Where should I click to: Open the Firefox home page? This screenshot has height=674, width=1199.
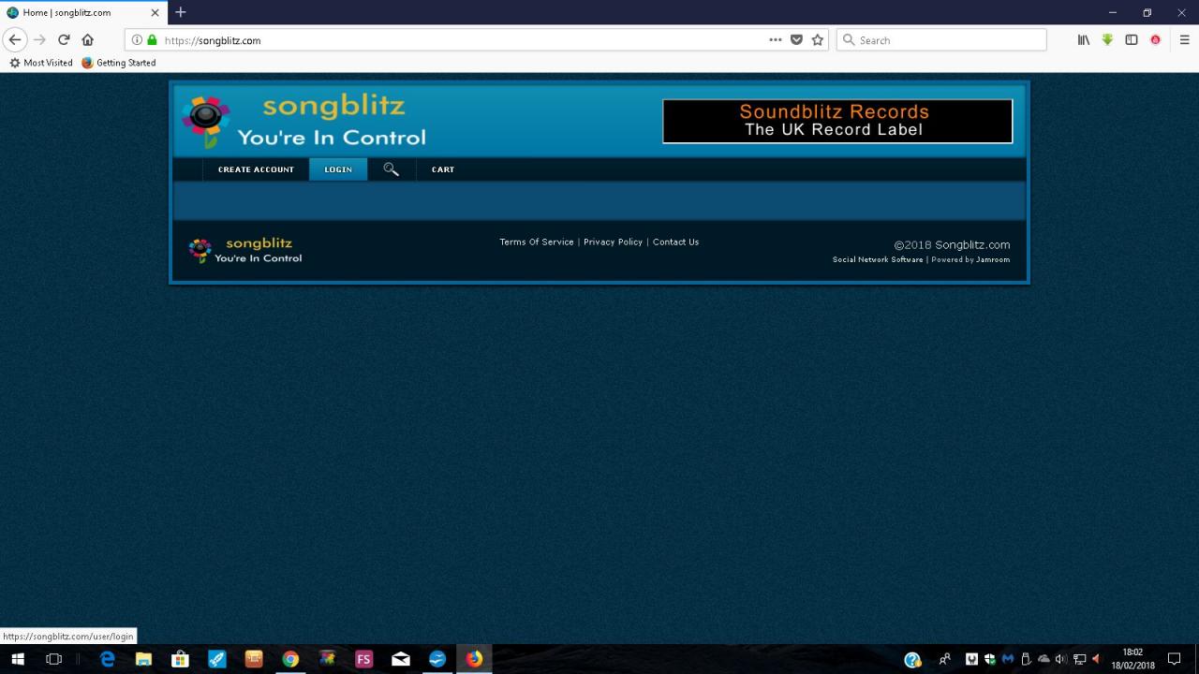[88, 40]
